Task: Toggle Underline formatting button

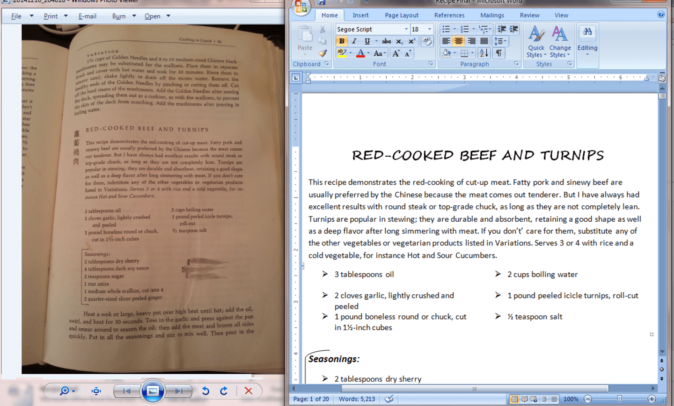Action: point(367,41)
